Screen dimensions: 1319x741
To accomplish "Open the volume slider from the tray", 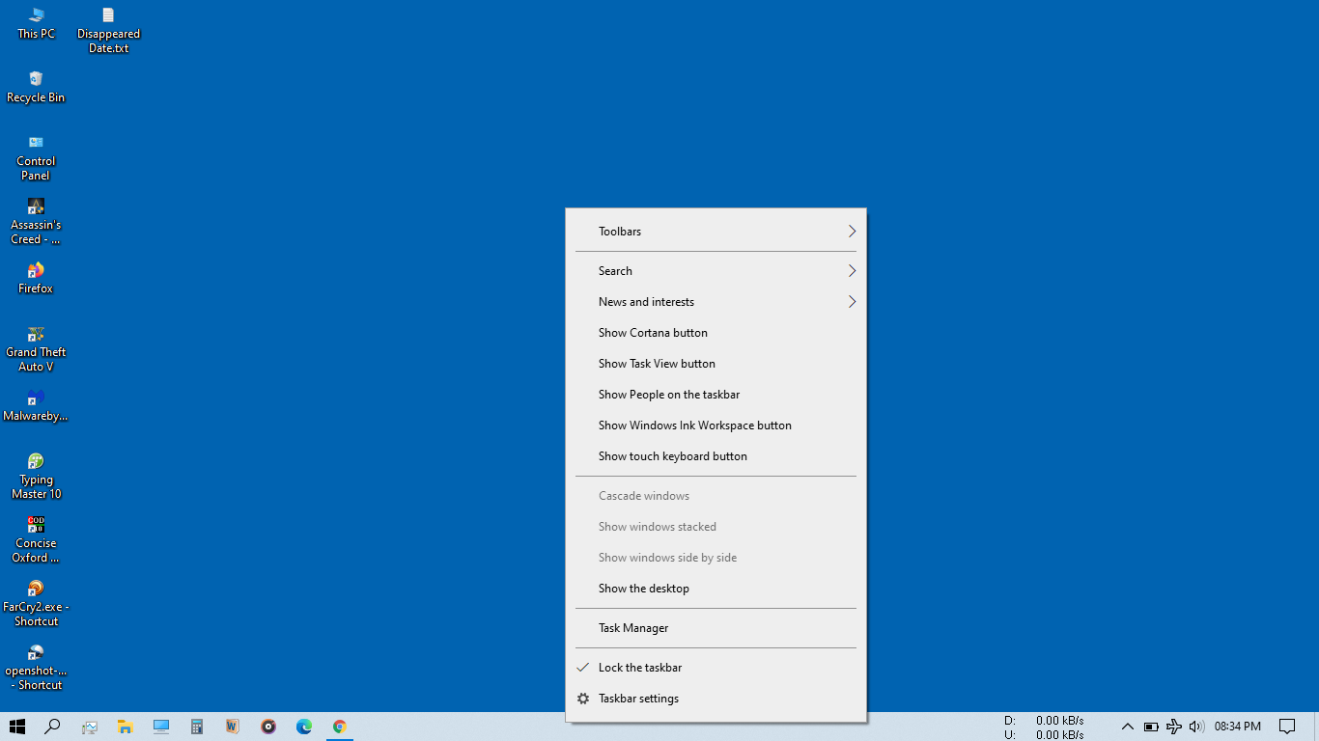I will click(1196, 727).
